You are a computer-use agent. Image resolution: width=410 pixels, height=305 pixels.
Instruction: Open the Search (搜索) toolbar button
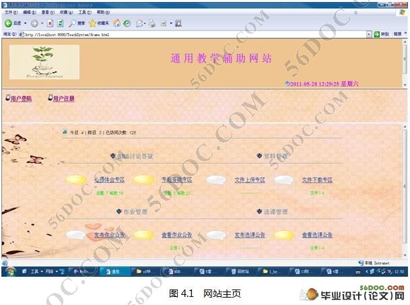pos(76,23)
